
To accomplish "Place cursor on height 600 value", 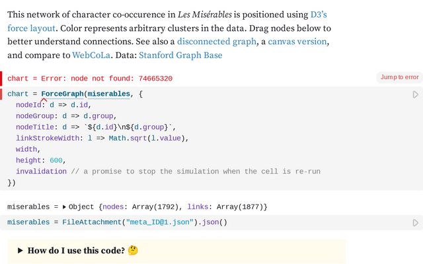I will pyautogui.click(x=57, y=160).
